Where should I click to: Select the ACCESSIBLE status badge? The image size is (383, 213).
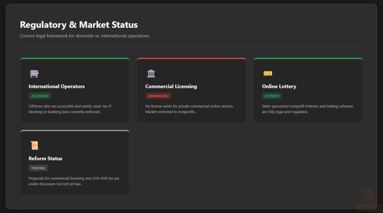[x=40, y=96]
